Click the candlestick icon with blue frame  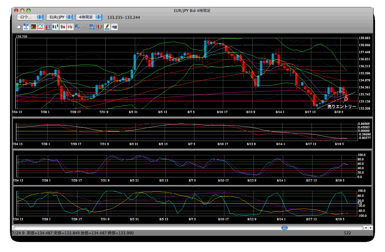coord(48,27)
